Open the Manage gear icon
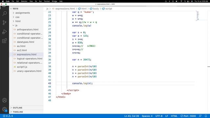The image size is (210, 118). tap(5, 109)
